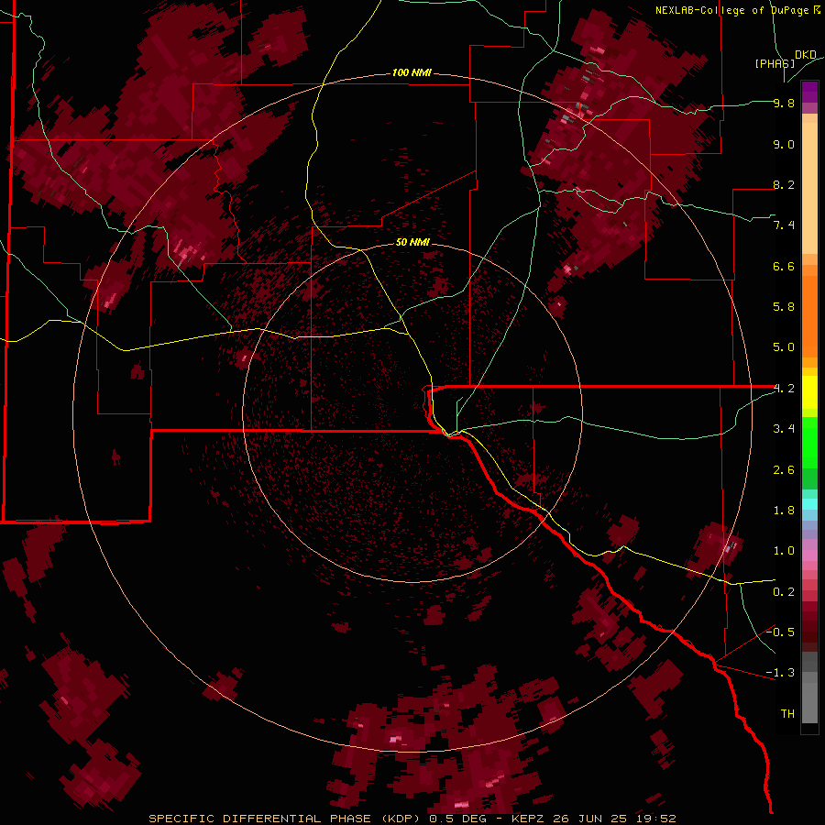This screenshot has width=825, height=825.
Task: Click the -1.3 scale value
Action: [781, 673]
